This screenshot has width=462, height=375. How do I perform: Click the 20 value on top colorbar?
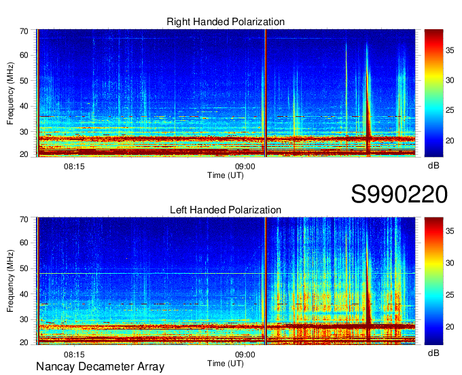[x=450, y=141]
